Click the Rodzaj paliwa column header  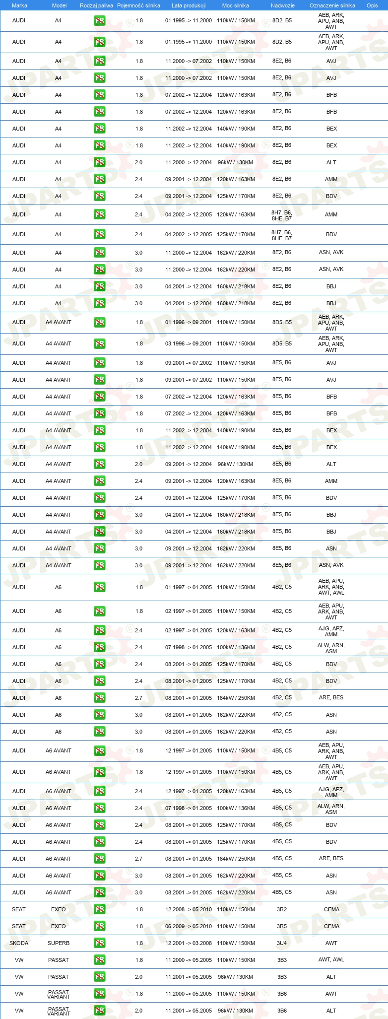pos(96,5)
